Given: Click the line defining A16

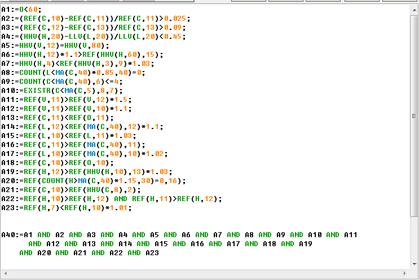Looking at the screenshot, I should coord(73,145).
